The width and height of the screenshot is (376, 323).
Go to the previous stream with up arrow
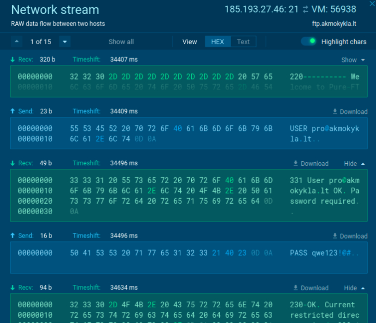16,42
